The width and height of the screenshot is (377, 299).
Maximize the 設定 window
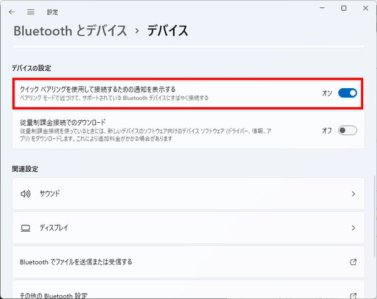(x=344, y=8)
